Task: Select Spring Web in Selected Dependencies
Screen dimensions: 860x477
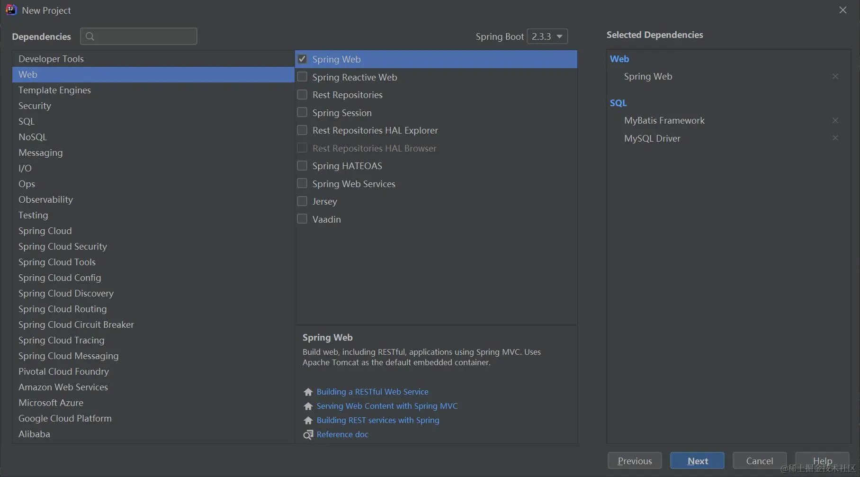Action: pos(648,76)
